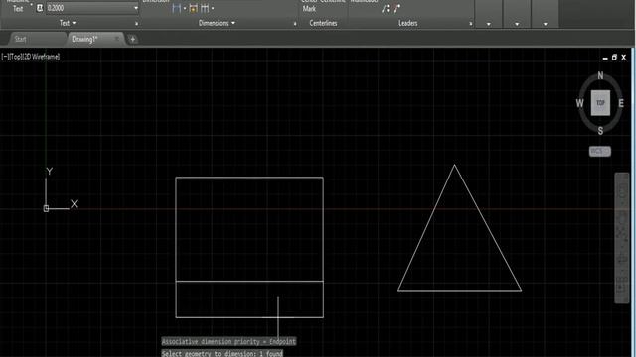This screenshot has height=357, width=636.
Task: Expand the first collapsed ribbon panel after Leaders
Action: point(488,24)
